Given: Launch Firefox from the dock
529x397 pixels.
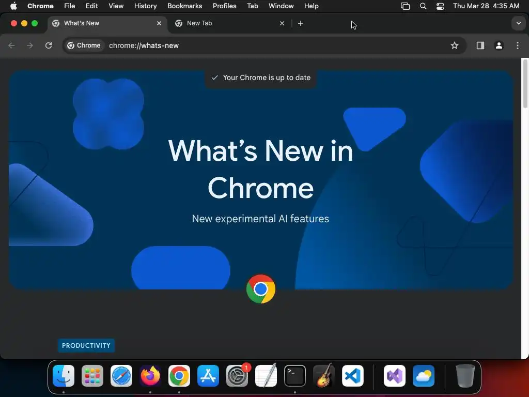Looking at the screenshot, I should tap(150, 376).
